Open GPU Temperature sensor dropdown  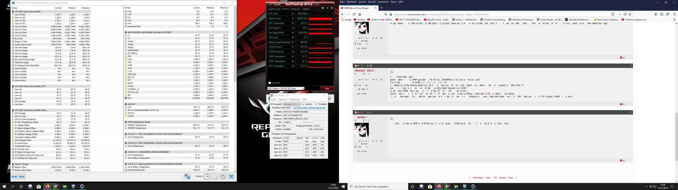[x=293, y=23]
